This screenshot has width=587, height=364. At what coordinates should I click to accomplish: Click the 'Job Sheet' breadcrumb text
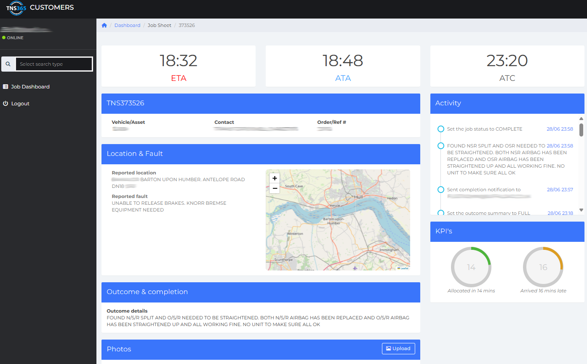coord(159,25)
